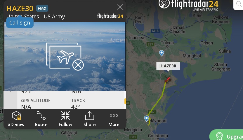Share this flight
This screenshot has height=140, width=243.
tap(90, 119)
